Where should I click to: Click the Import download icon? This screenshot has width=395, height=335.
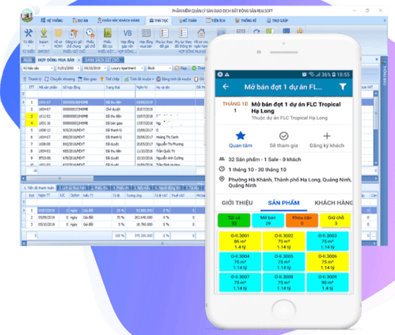pos(44,33)
